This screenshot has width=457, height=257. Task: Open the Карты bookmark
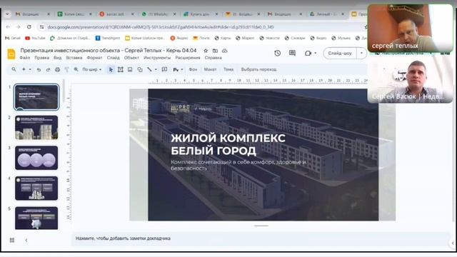(x=223, y=38)
